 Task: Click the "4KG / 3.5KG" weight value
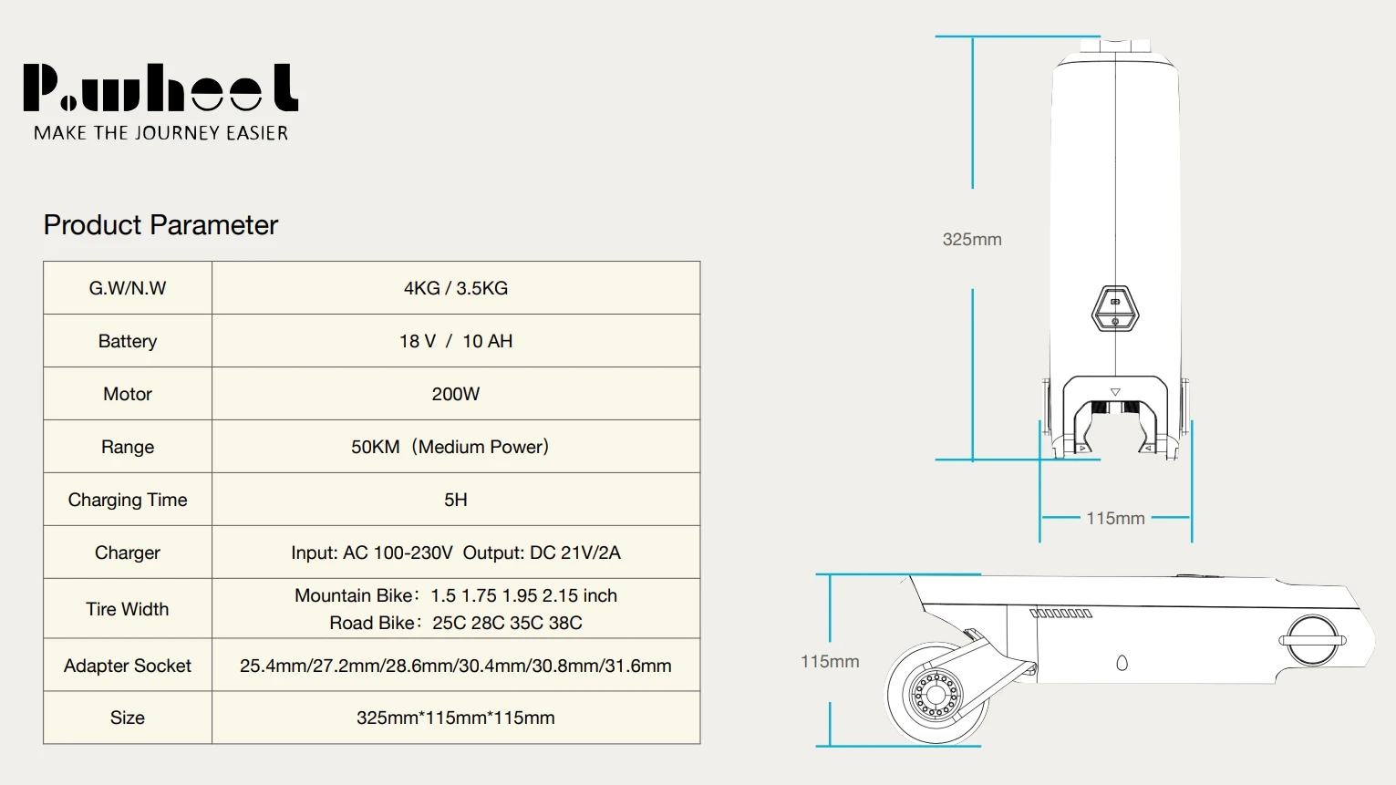coord(456,288)
